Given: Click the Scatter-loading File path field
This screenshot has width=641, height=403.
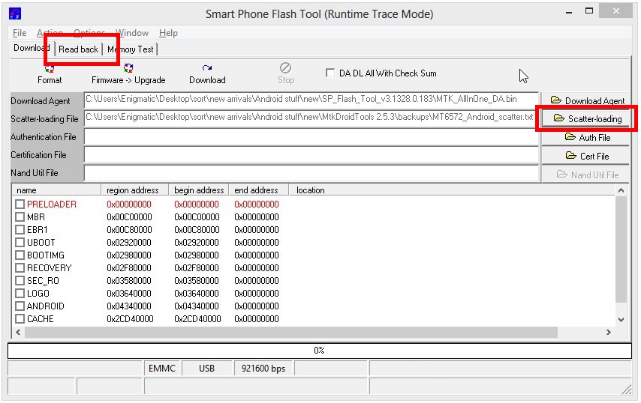Looking at the screenshot, I should click(x=311, y=118).
